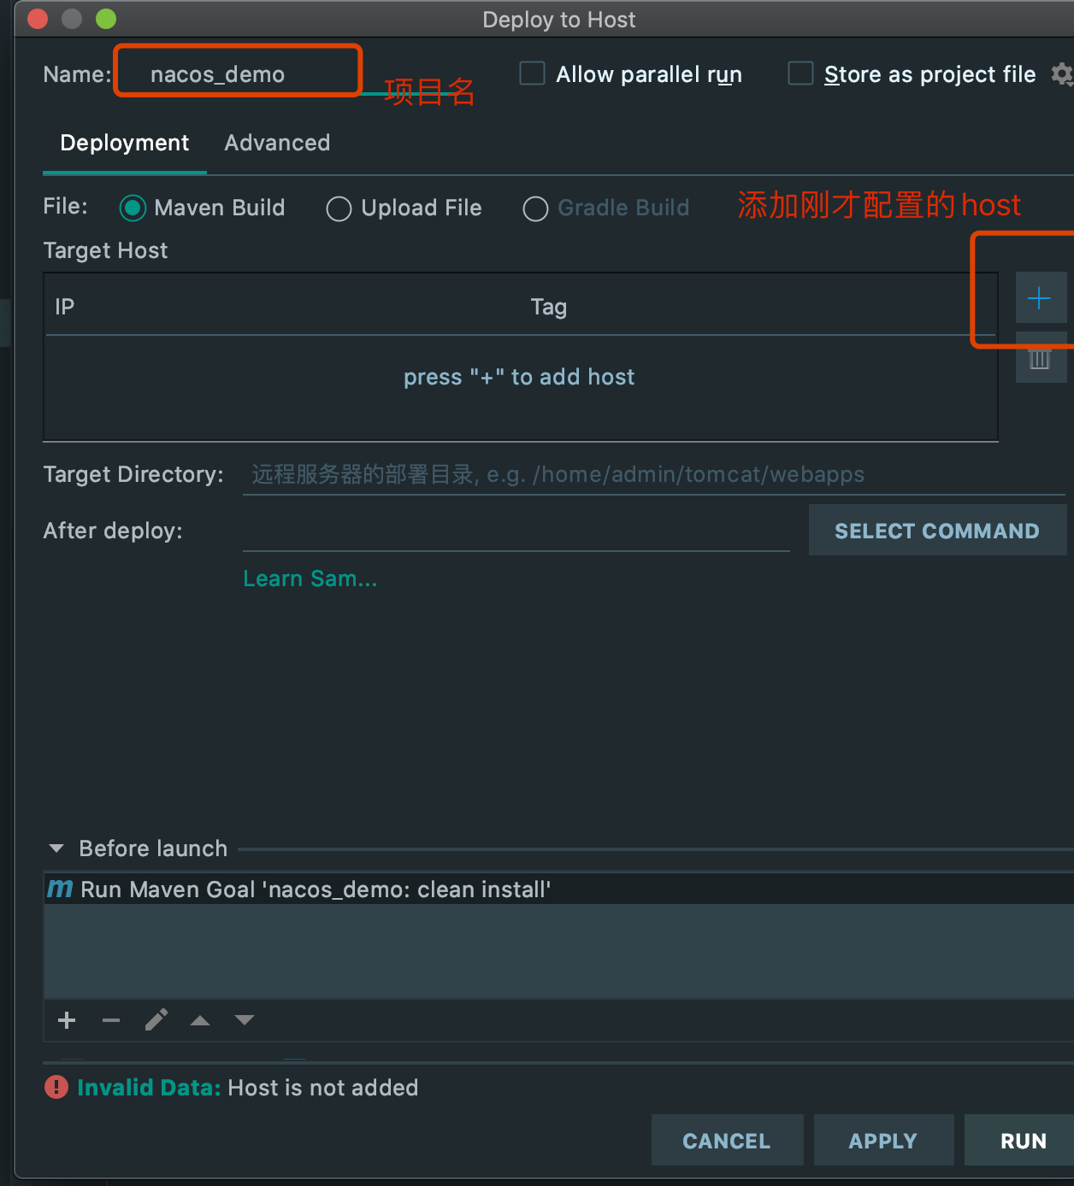Enable Allow parallel run checkbox

pyautogui.click(x=533, y=73)
